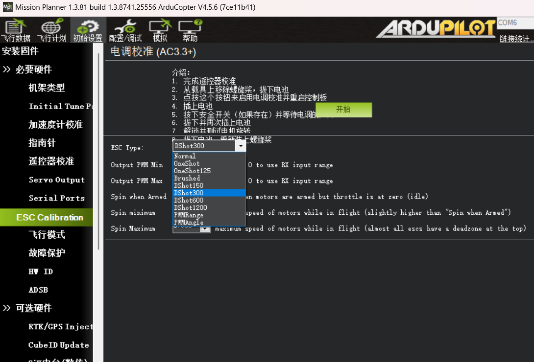Open the 配置/调试 (Config/Tuning) screen
This screenshot has width=534, height=362.
(125, 30)
